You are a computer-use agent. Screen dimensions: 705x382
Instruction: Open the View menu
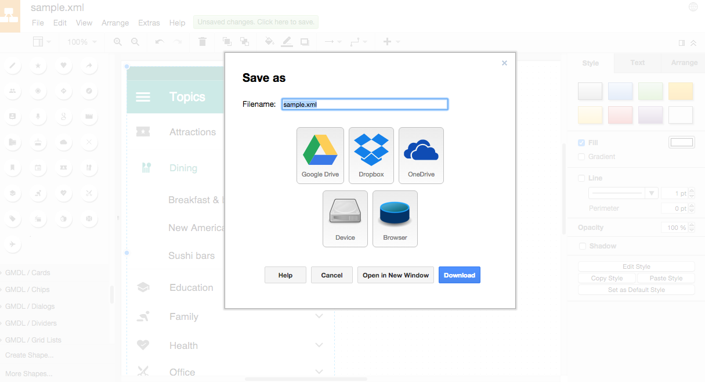(x=84, y=23)
